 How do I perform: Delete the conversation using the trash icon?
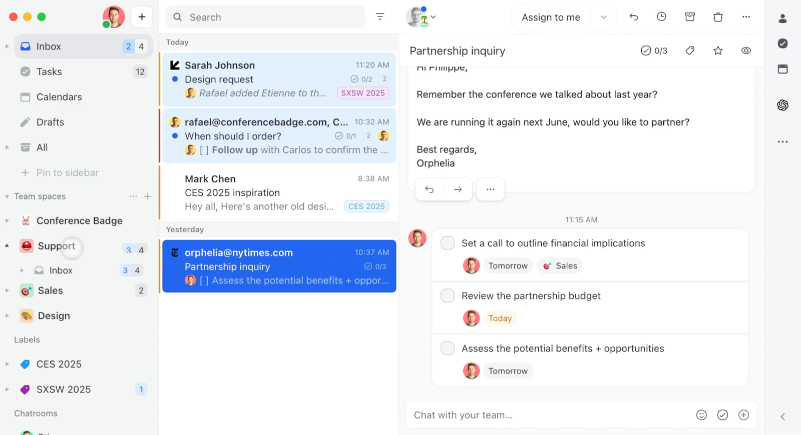point(718,16)
